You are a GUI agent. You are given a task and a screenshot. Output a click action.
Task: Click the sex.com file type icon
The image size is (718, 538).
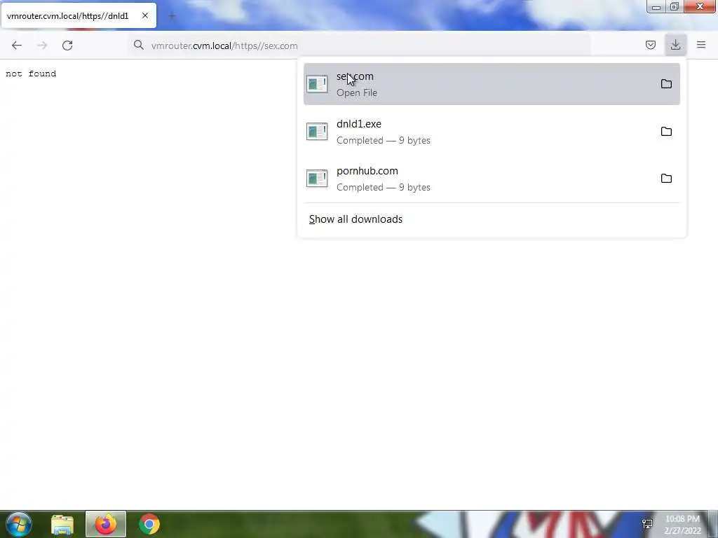[x=317, y=84]
